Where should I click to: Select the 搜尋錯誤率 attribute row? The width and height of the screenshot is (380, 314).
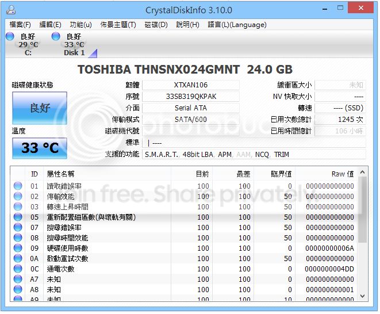[x=184, y=227]
